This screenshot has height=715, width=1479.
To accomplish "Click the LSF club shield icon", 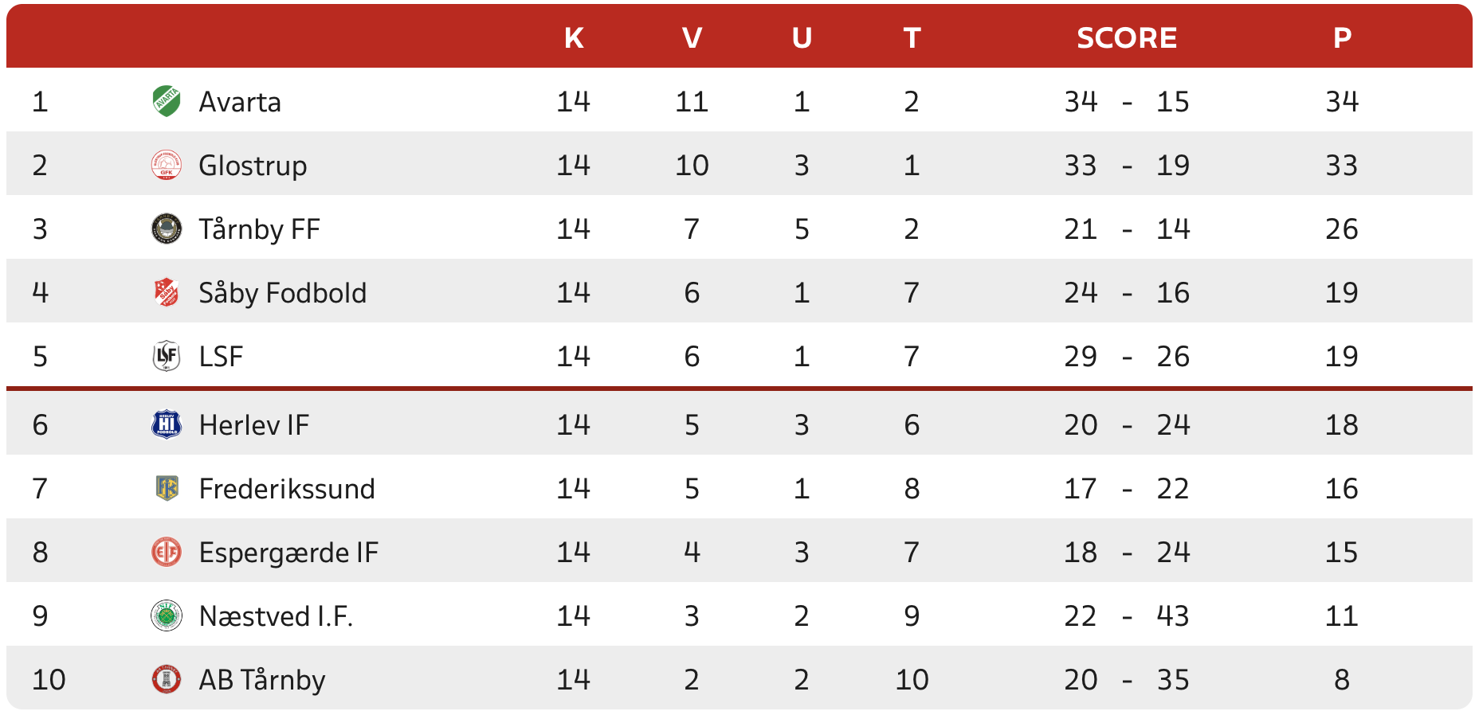I will [167, 356].
